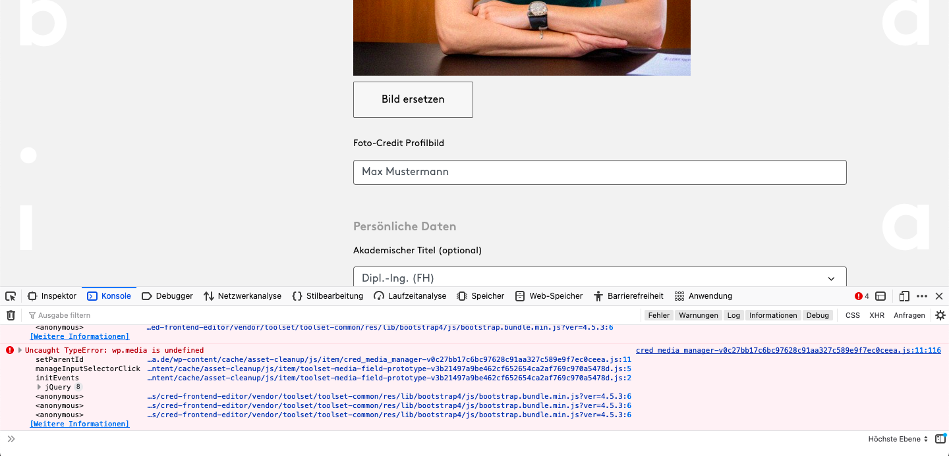
Task: Activate the element picker icon
Action: coord(11,296)
